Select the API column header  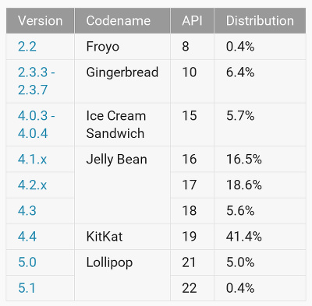192,21
